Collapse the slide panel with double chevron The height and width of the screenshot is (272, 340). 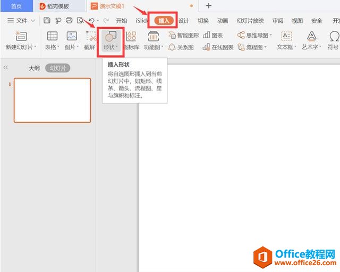(x=6, y=68)
